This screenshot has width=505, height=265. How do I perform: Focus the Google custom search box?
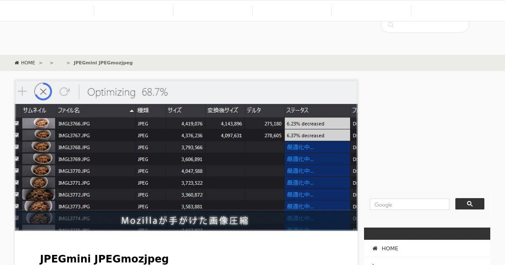click(x=409, y=204)
